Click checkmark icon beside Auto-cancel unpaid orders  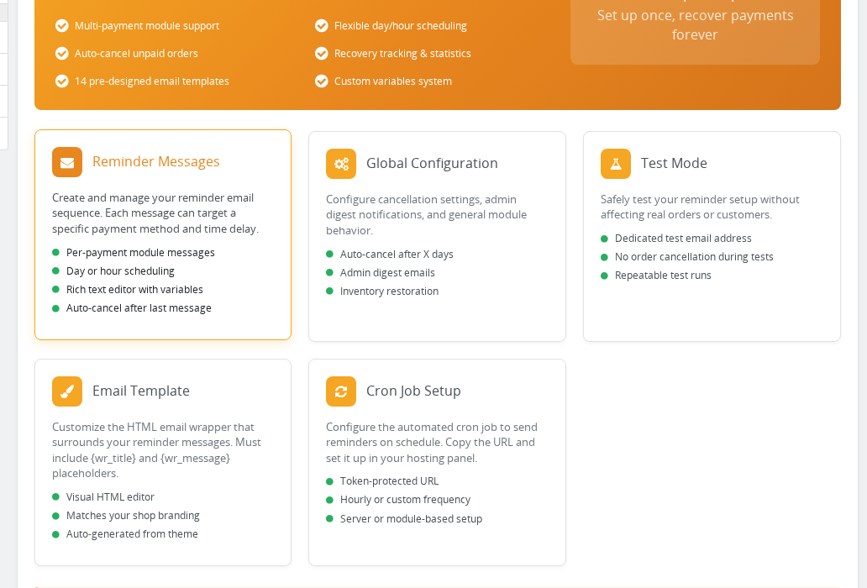point(62,54)
